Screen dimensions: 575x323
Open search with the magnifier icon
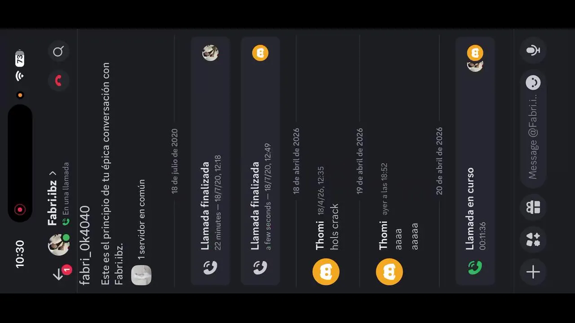[x=58, y=52]
